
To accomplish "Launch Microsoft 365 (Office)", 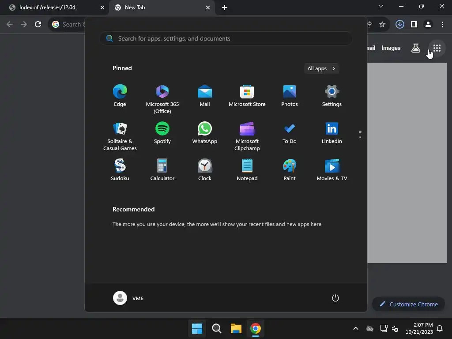I will pyautogui.click(x=162, y=99).
